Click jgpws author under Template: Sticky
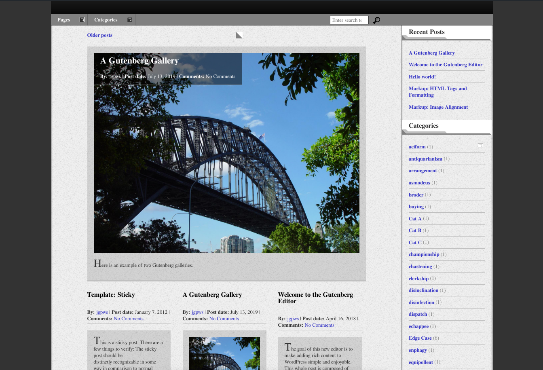The image size is (543, 370). pos(102,312)
